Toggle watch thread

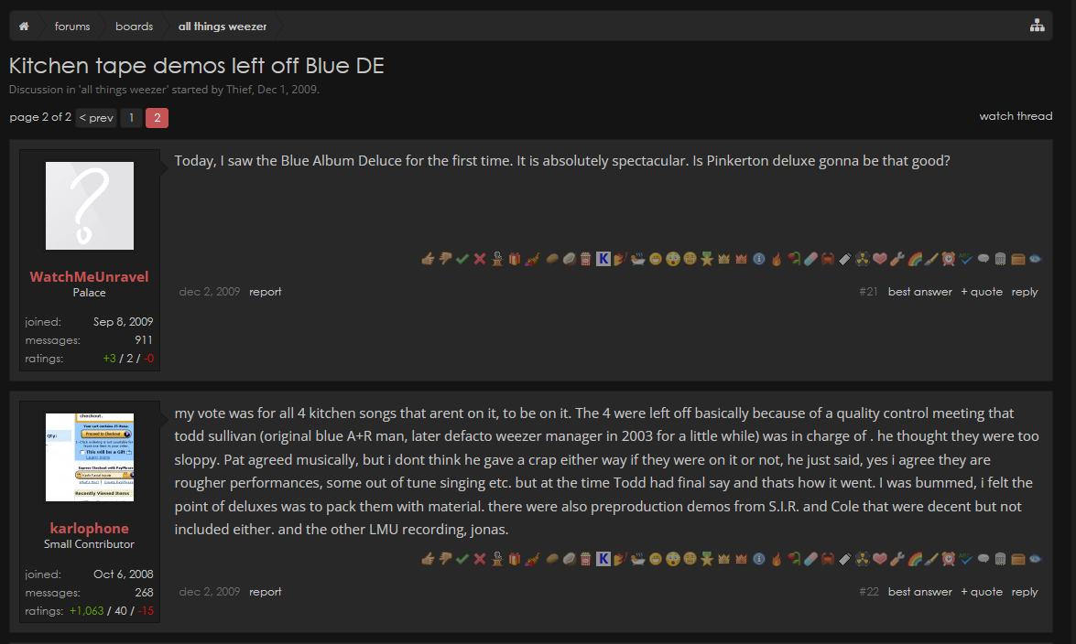[x=1016, y=116]
